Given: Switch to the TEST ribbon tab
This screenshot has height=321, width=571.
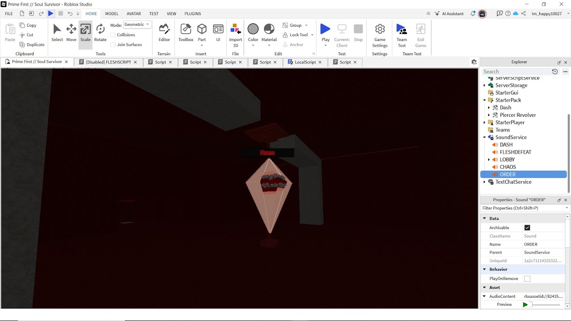Looking at the screenshot, I should tap(154, 14).
